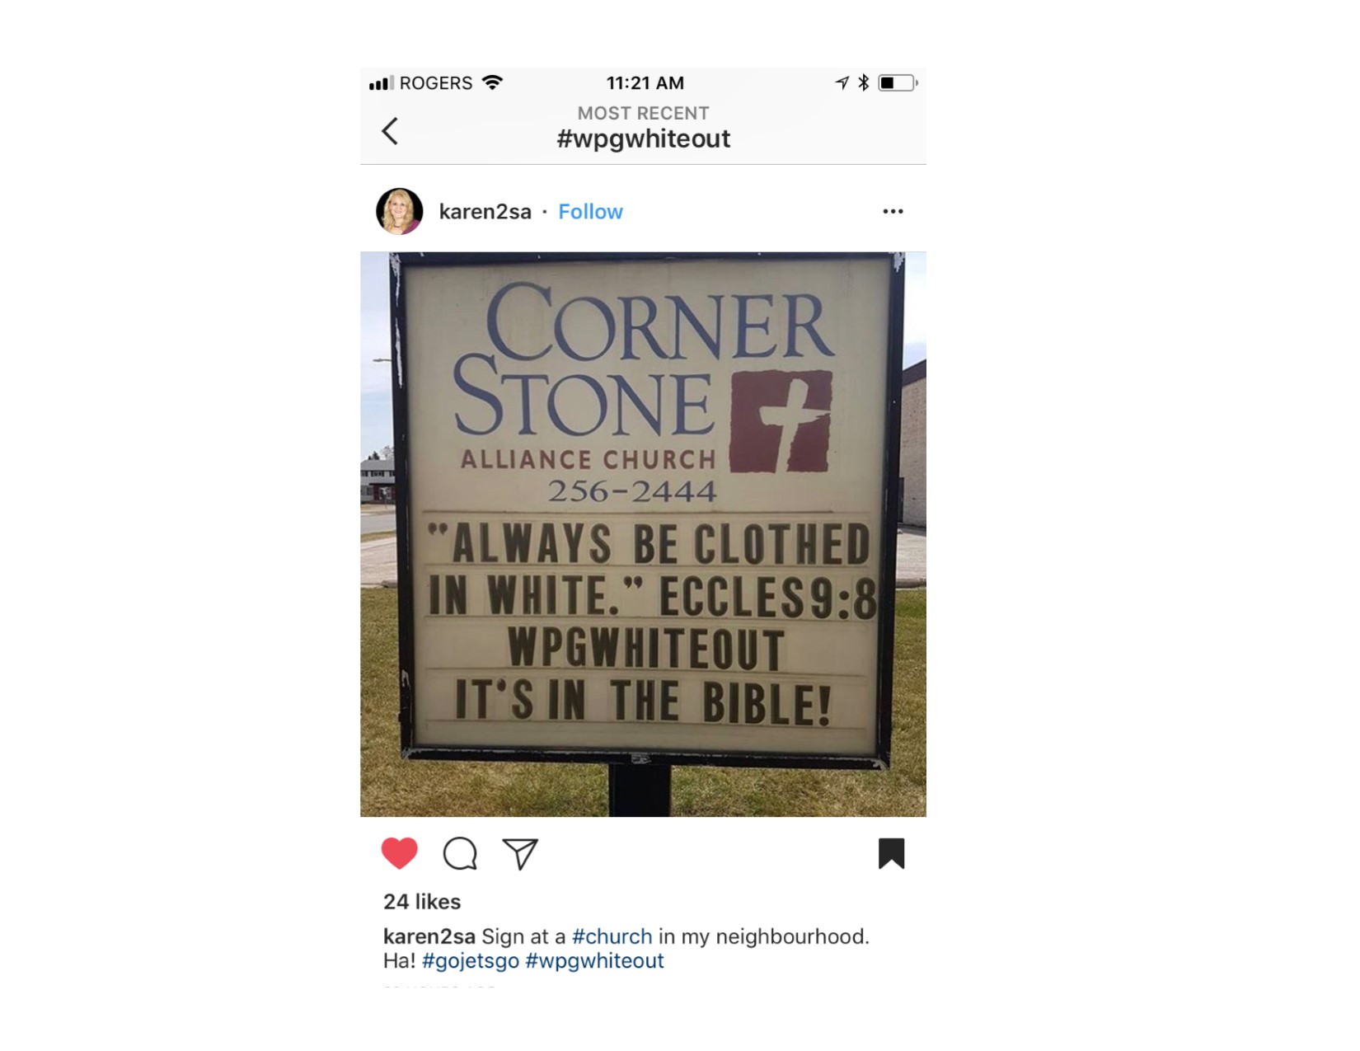Tap the karen2sa name in the caption
The width and height of the screenshot is (1360, 1051).
(x=429, y=936)
